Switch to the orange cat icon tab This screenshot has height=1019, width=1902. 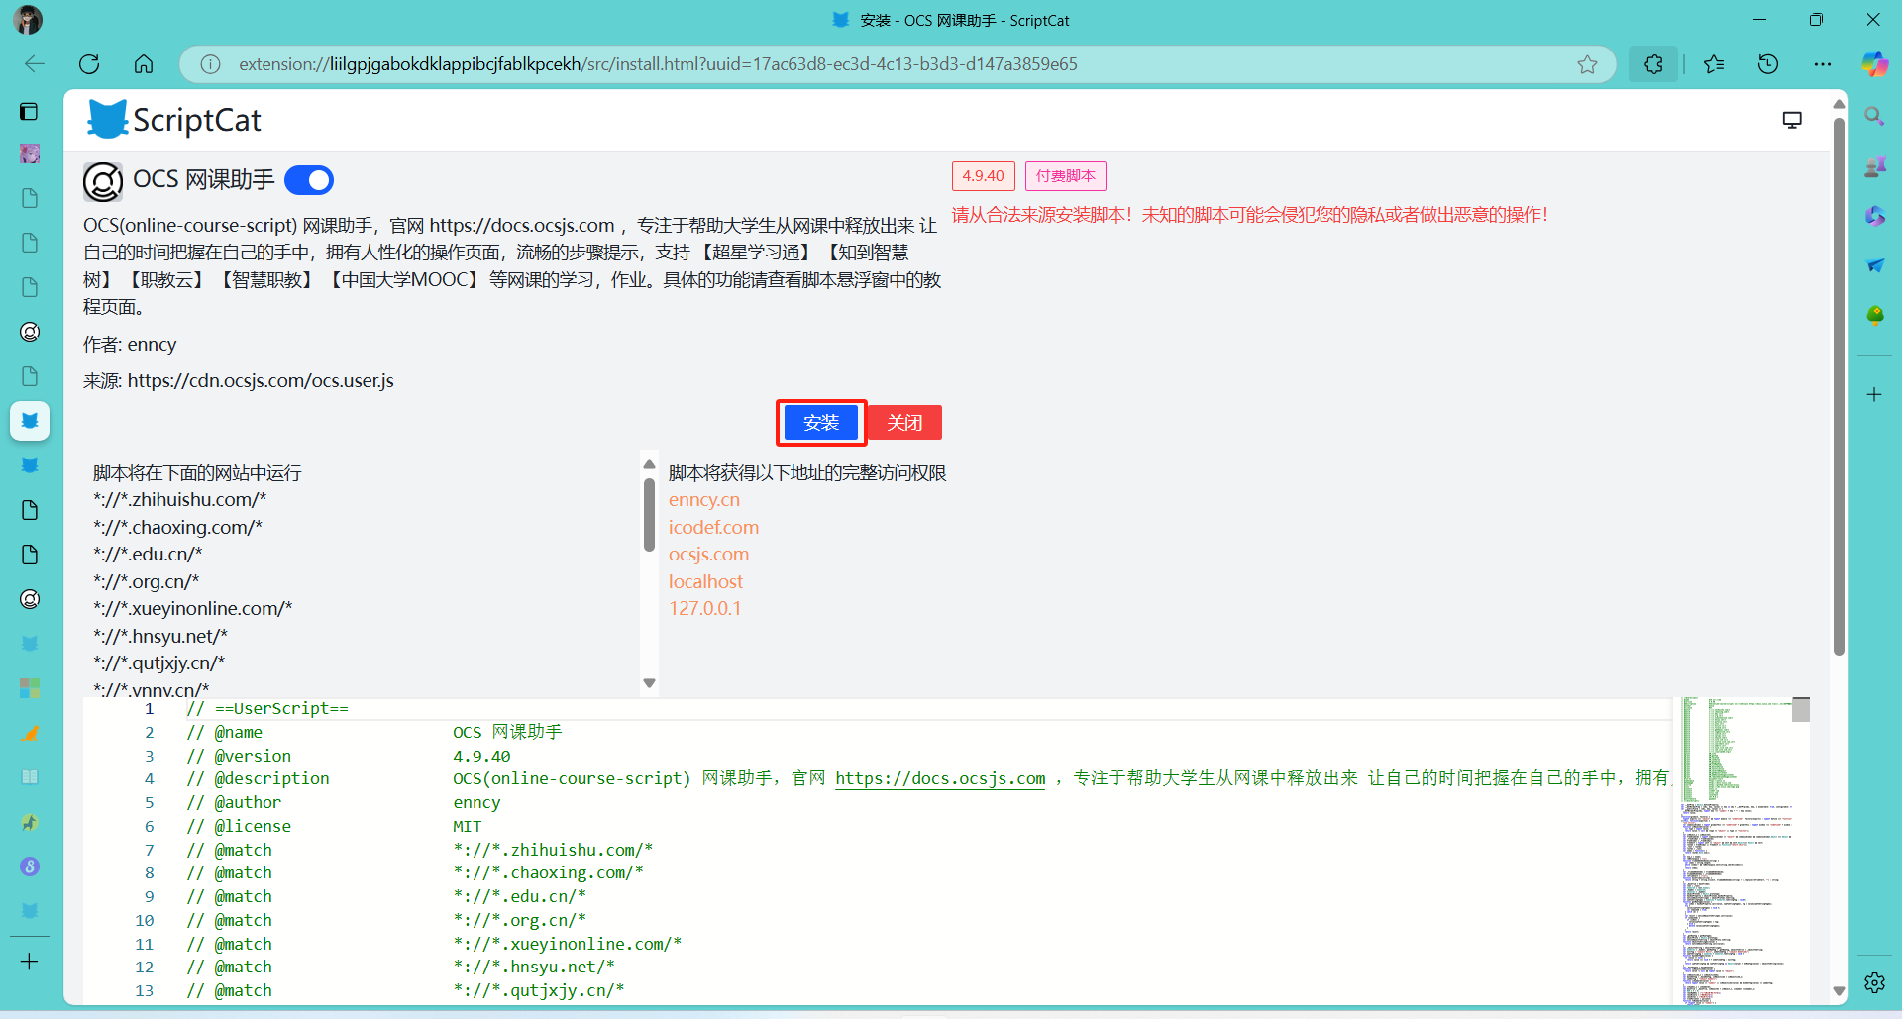[30, 733]
